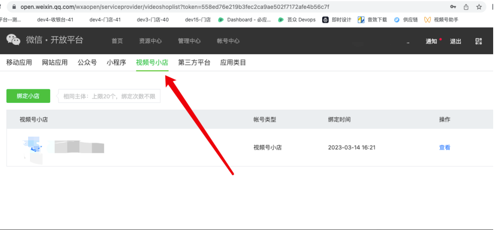The image size is (503, 233).
Task: Open the QR code icon in header
Action: (478, 41)
